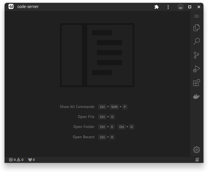
Task: Close the code-server window
Action: [199, 7]
